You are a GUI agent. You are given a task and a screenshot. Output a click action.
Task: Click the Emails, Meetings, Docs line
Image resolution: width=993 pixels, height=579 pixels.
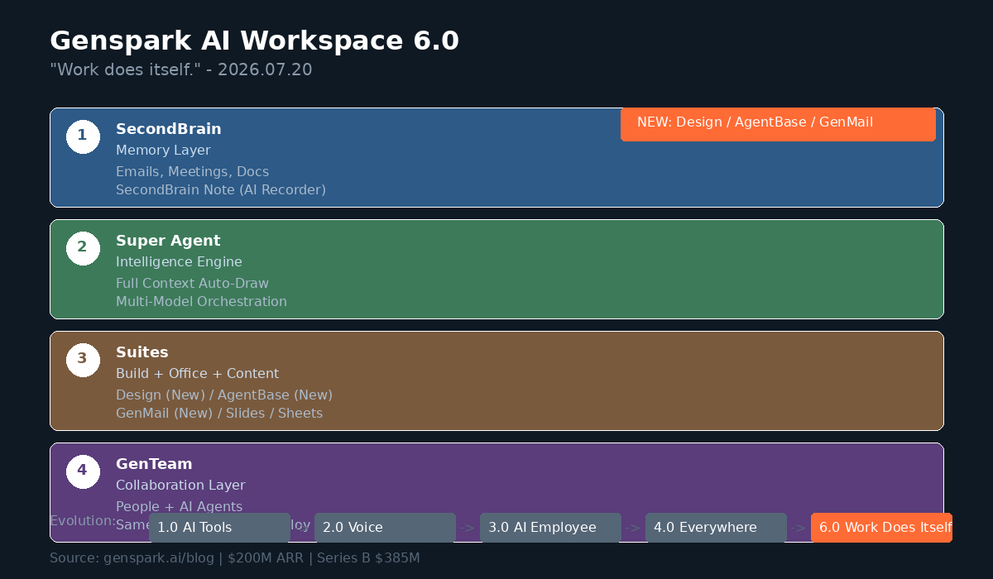[192, 172]
